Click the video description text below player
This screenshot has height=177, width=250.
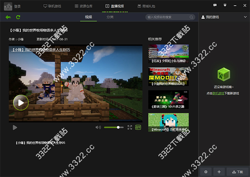[x=40, y=143]
